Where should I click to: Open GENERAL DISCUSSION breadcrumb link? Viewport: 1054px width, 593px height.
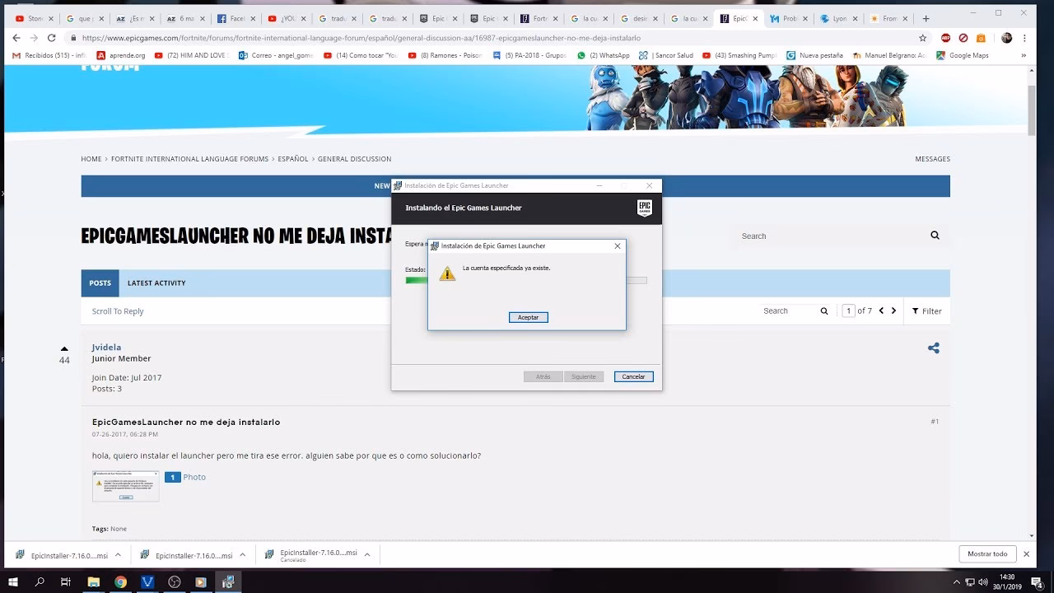[x=354, y=159]
